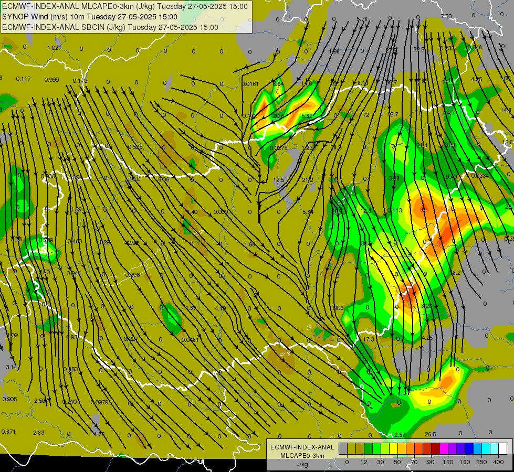The image size is (514, 472).
Task: Click the map value 0.0979
Action: click(x=99, y=402)
